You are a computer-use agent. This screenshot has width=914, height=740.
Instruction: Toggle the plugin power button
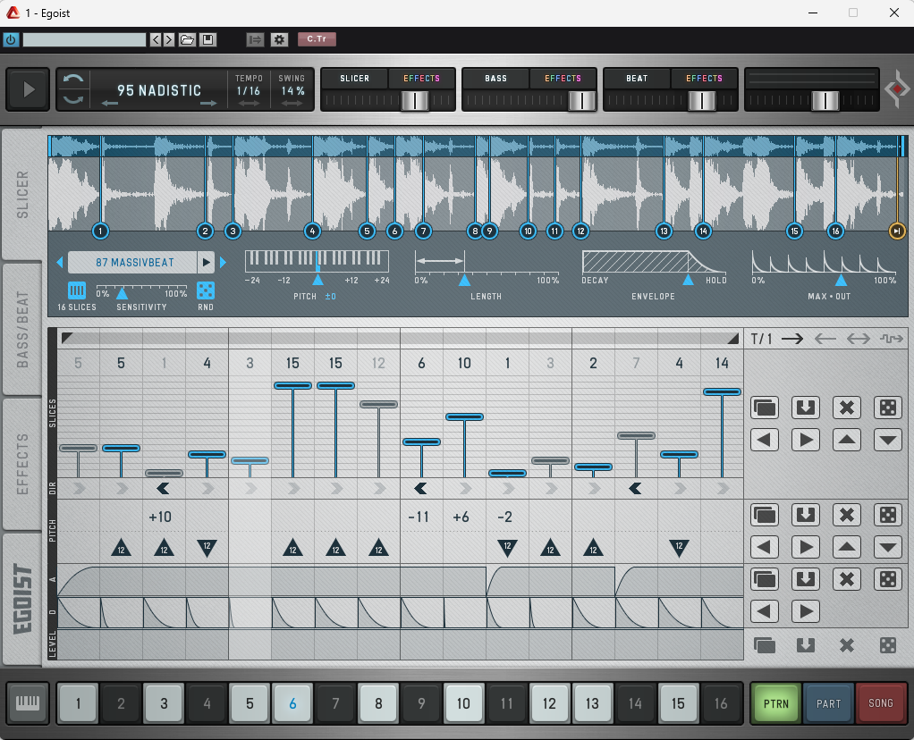click(x=11, y=39)
